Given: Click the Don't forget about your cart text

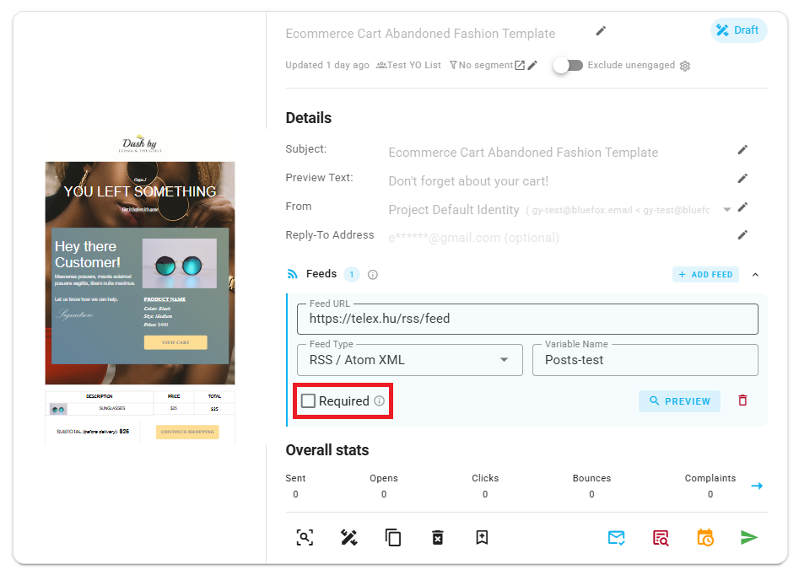Looking at the screenshot, I should click(468, 181).
